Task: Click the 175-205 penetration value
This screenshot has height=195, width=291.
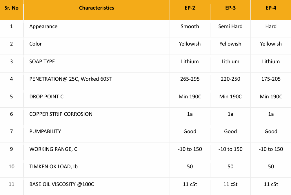Action: pyautogui.click(x=271, y=79)
